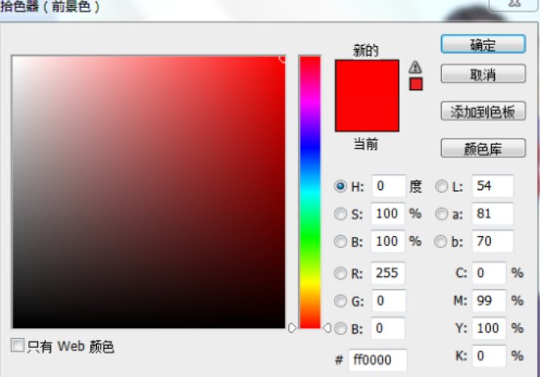Click the 添加到色板 button
The image size is (540, 377).
pyautogui.click(x=483, y=111)
